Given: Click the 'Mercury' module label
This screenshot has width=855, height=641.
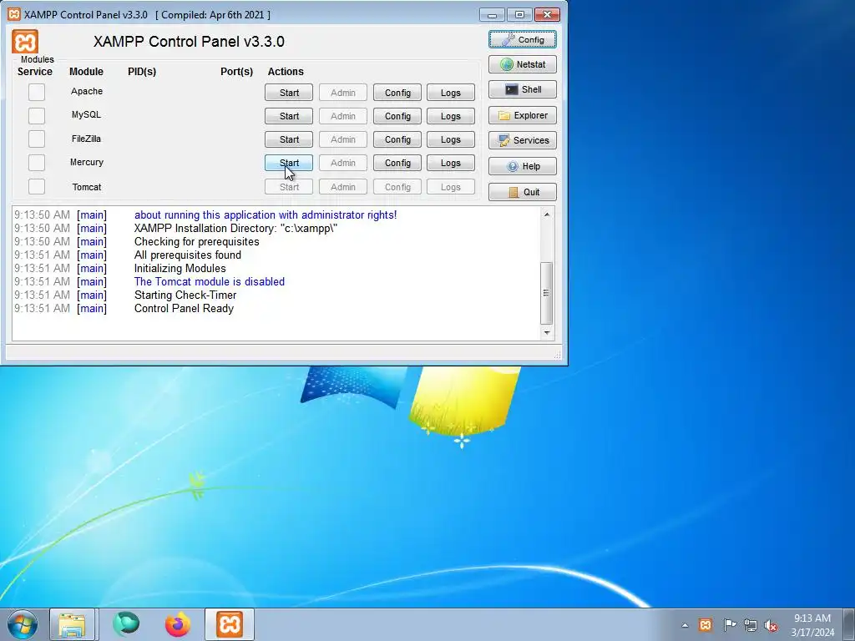Looking at the screenshot, I should tap(87, 162).
